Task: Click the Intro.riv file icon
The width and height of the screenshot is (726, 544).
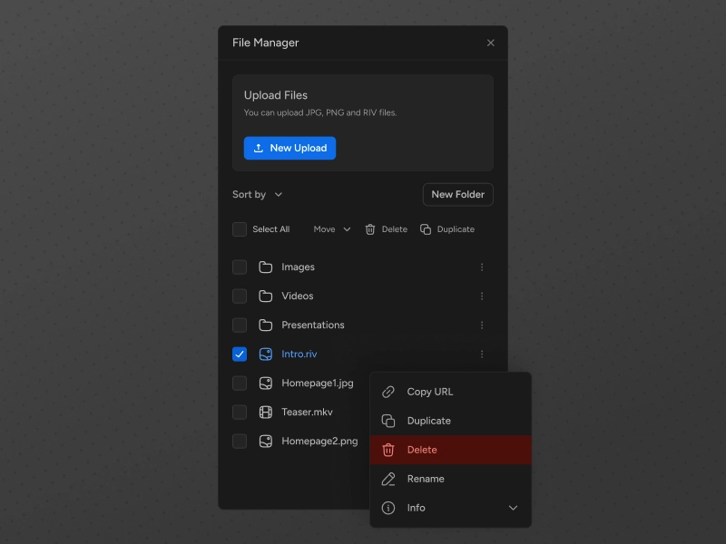Action: (265, 355)
